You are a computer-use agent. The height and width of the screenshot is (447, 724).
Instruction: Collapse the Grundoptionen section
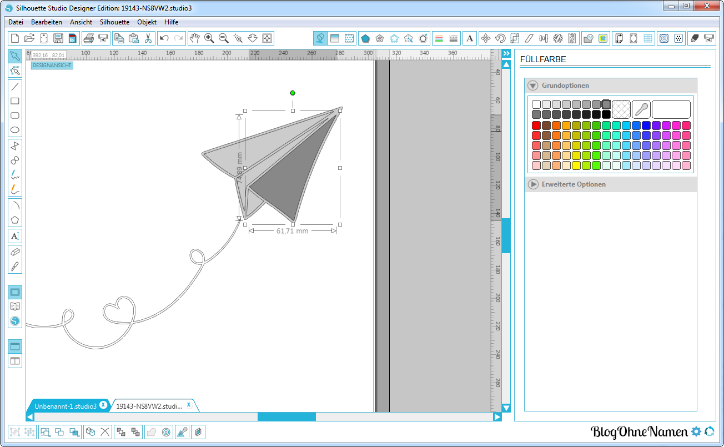533,86
